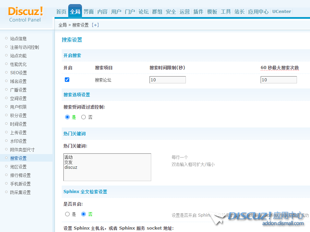Viewport: 310px width, 232px height.
Task: Go to the UCenter tab
Action: tap(282, 11)
